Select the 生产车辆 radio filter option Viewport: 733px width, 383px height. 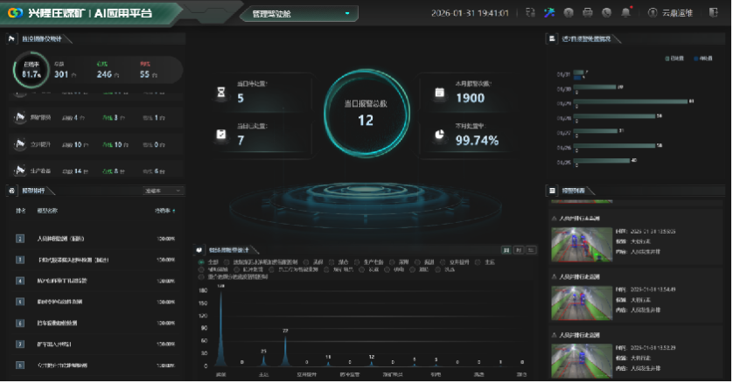point(360,261)
